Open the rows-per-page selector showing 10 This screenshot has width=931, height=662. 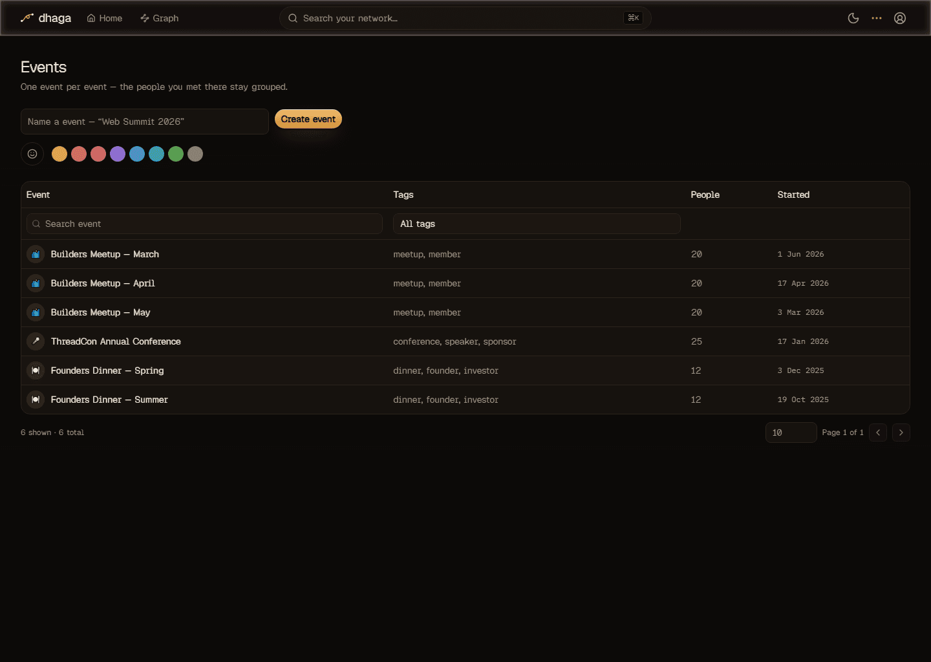(791, 432)
